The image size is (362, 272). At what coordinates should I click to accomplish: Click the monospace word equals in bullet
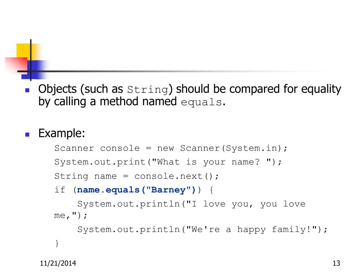tap(201, 102)
